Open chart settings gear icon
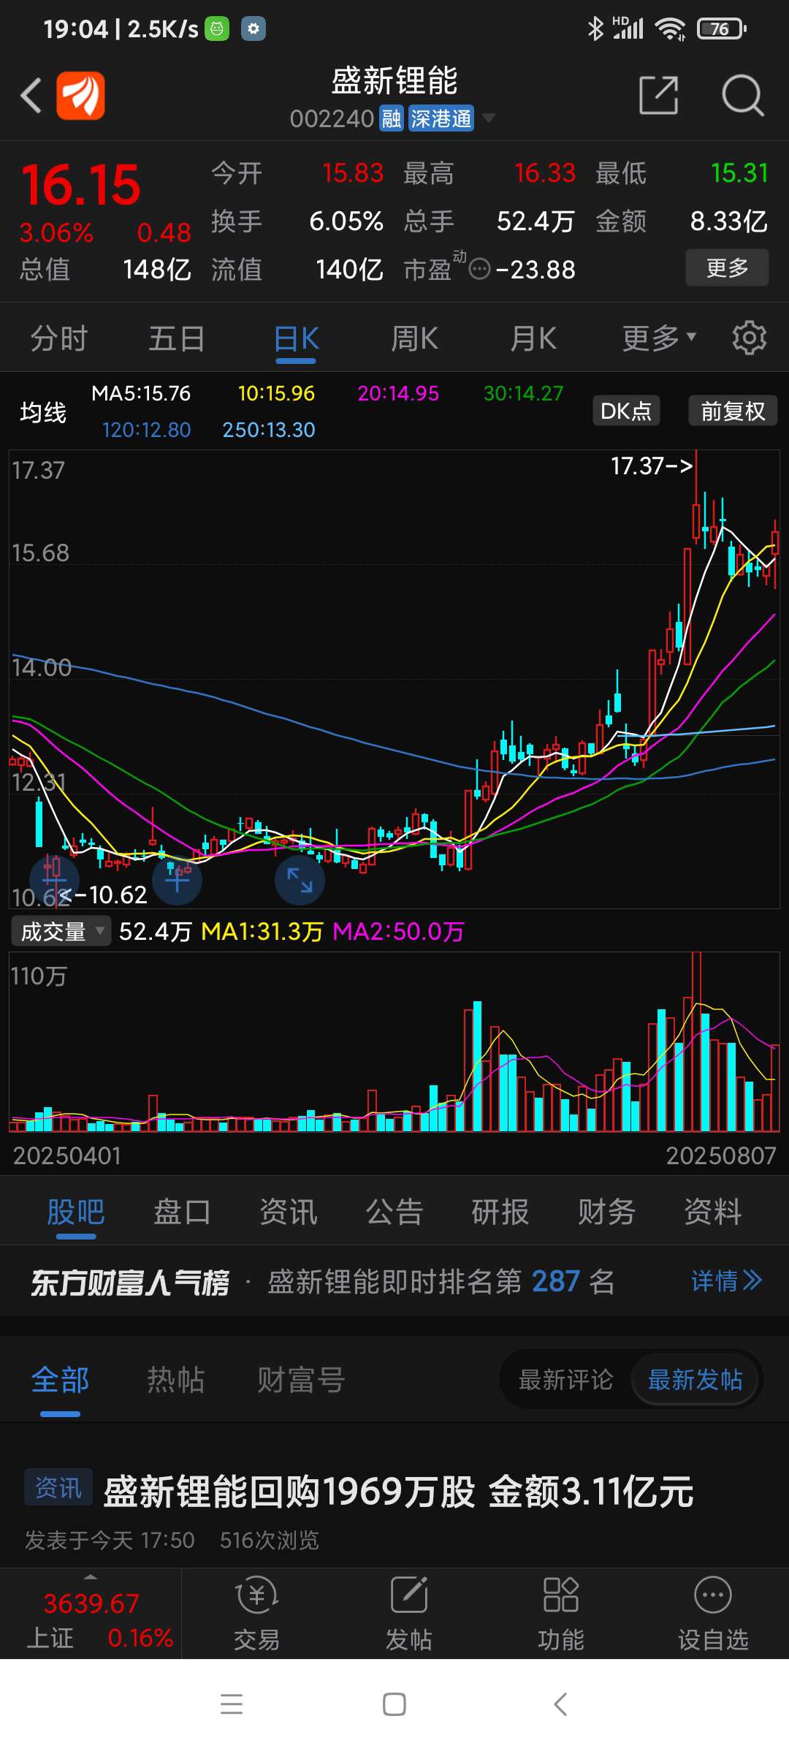789x1754 pixels. [750, 338]
